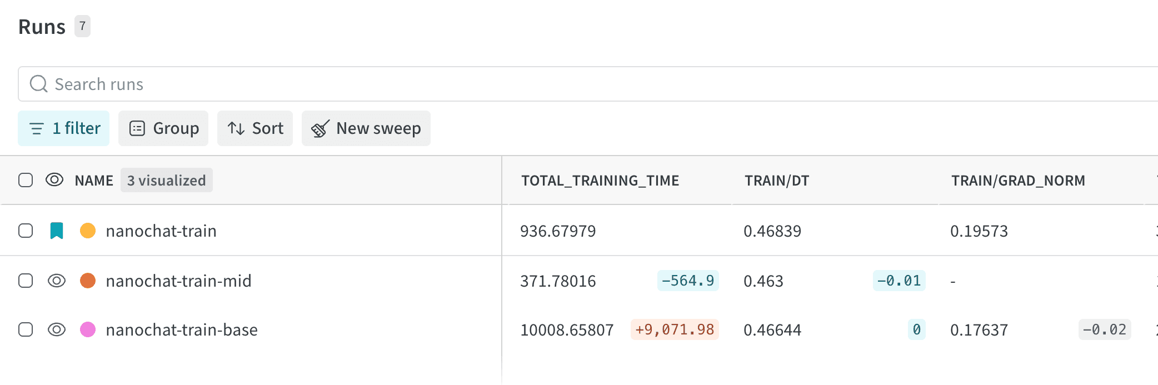Tick the nanochat-train-mid checkbox
1158x385 pixels.
pyautogui.click(x=26, y=281)
